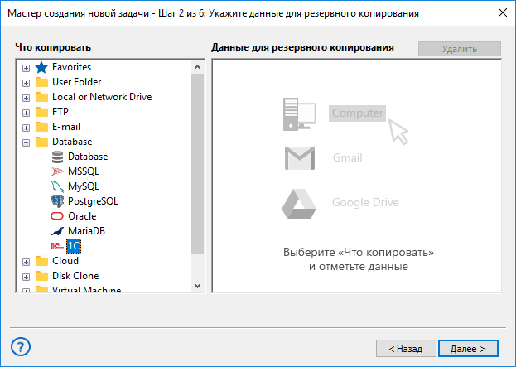Select the Disk Clone tree item
This screenshot has width=516, height=367.
[x=75, y=276]
